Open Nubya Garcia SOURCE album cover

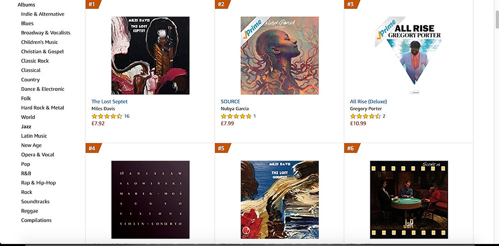point(280,55)
